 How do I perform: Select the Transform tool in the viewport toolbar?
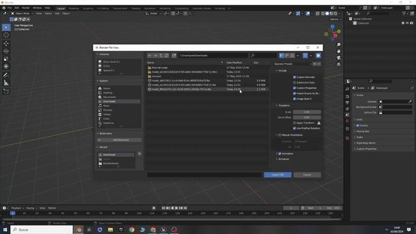click(6, 66)
